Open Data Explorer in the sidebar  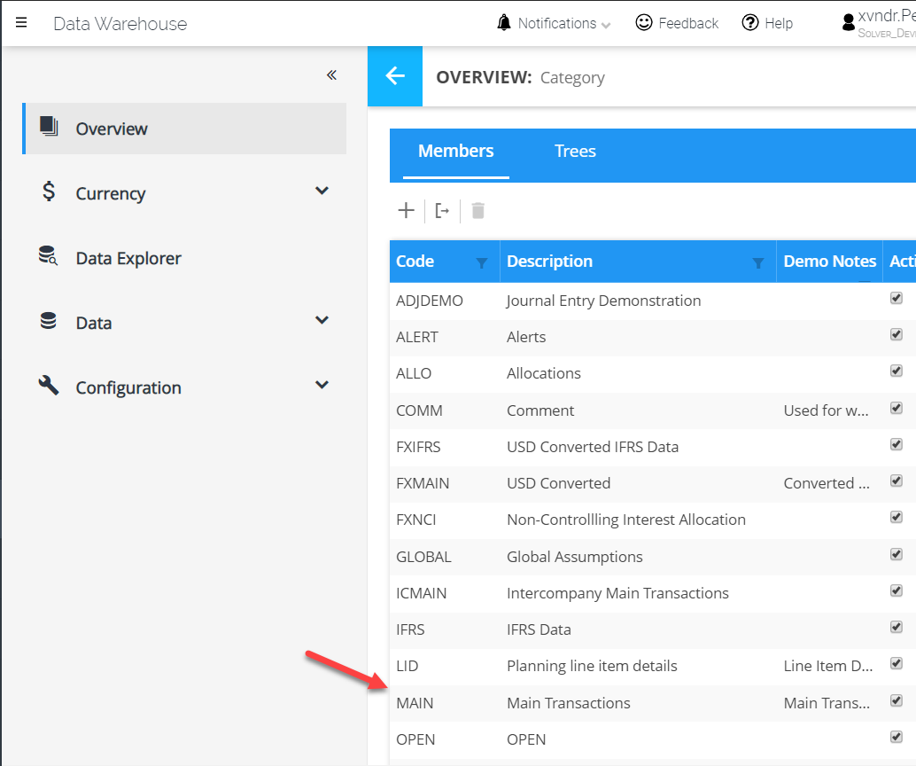128,258
